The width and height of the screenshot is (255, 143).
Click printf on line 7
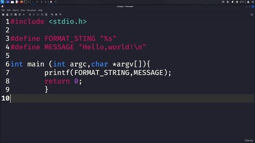(57, 73)
